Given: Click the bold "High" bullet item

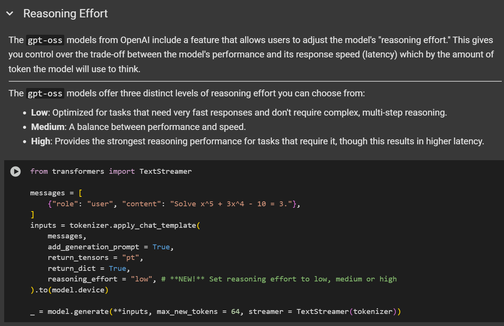Looking at the screenshot, I should [40, 141].
